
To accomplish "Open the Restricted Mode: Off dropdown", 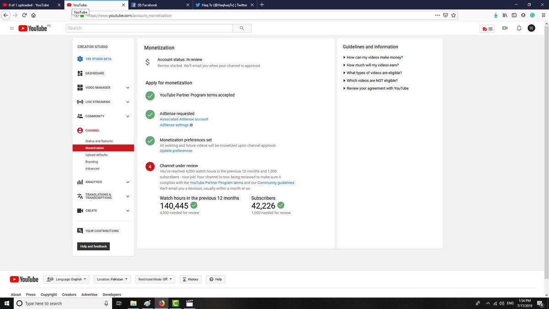I will click(156, 279).
